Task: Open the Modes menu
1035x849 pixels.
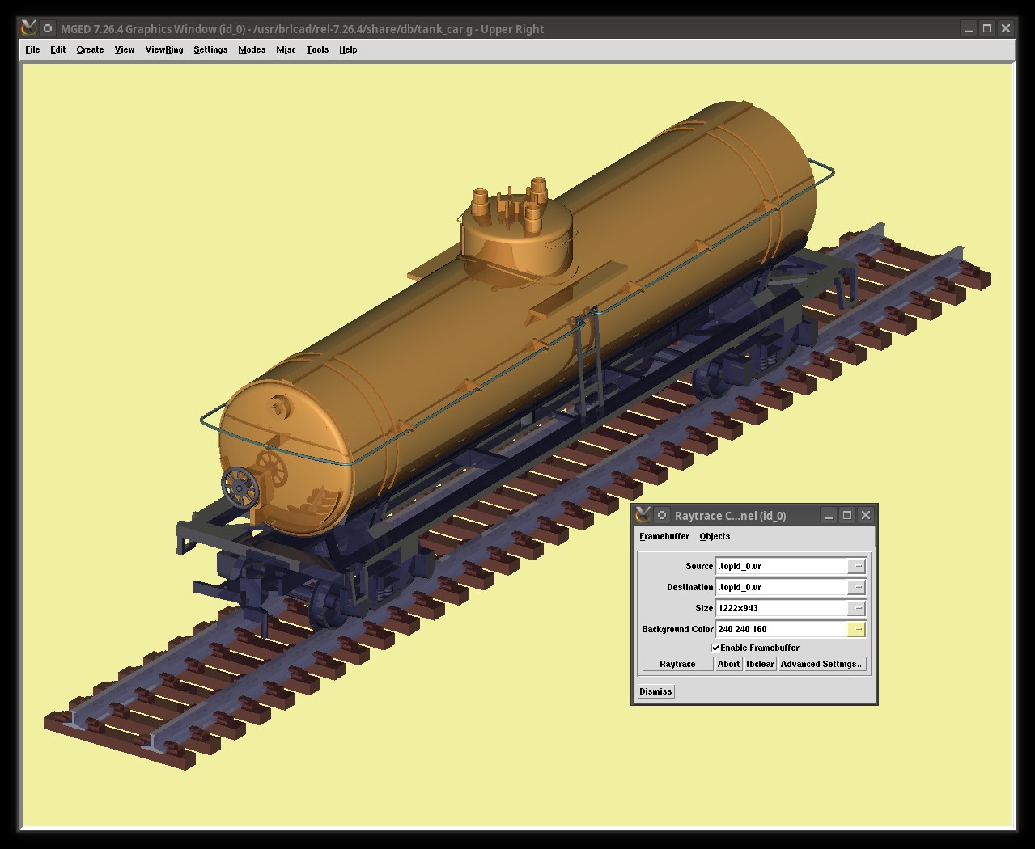Action: [252, 49]
